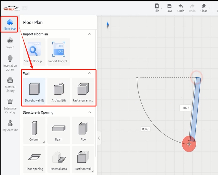Open the File dropdown arrow
The image size is (218, 175).
point(161,8)
